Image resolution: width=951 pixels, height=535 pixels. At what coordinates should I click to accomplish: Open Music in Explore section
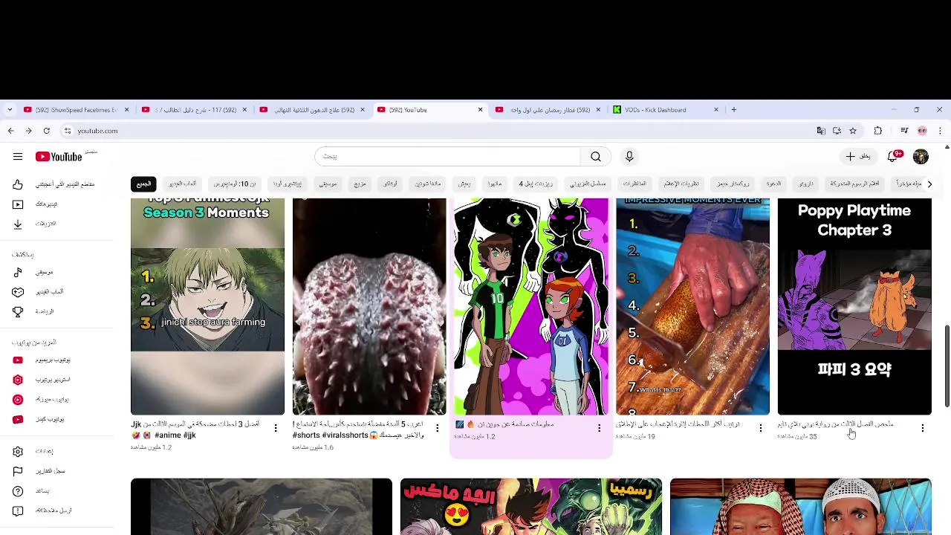click(57, 272)
